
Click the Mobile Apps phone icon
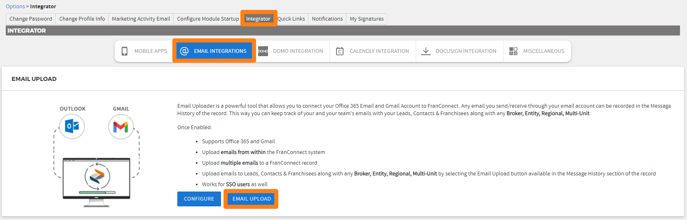point(125,51)
